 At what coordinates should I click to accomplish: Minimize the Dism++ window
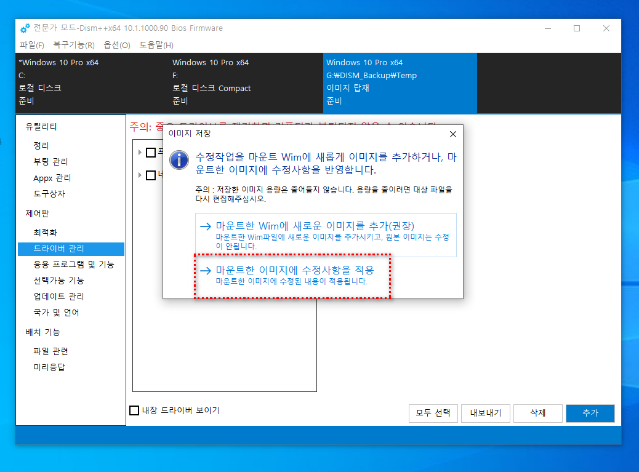click(548, 28)
